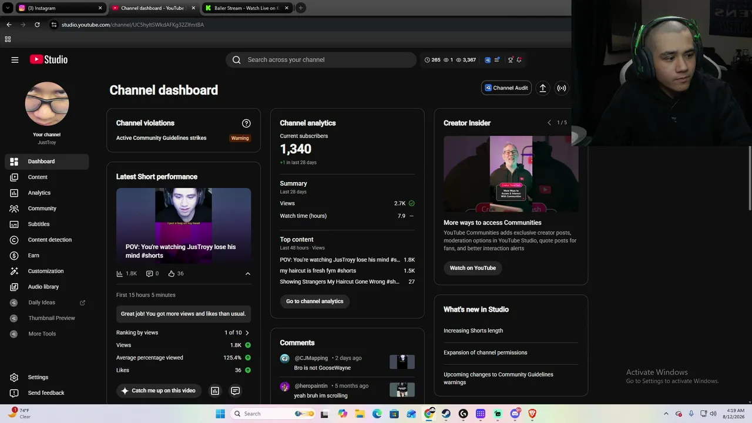This screenshot has width=752, height=423.
Task: Open the likes count on latest Short
Action: point(176,274)
